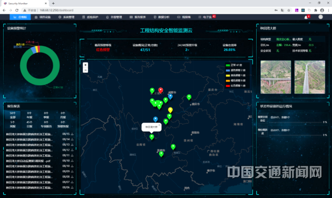Click the map zoom out minus button
The height and width of the screenshot is (198, 332).
point(85,70)
